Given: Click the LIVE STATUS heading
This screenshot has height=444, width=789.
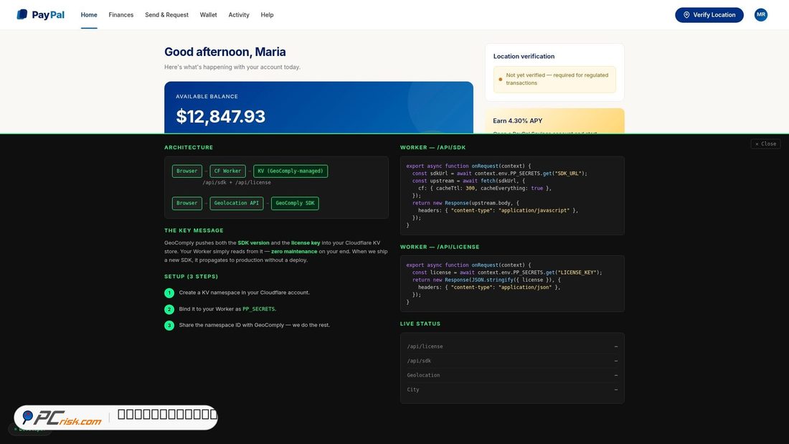Looking at the screenshot, I should click(420, 323).
